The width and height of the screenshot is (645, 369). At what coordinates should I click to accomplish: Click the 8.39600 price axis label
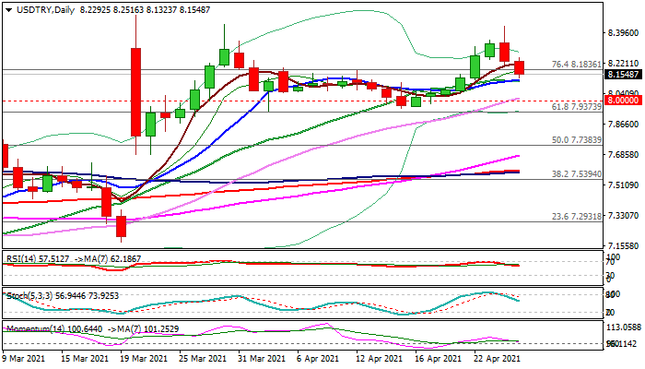click(x=621, y=33)
